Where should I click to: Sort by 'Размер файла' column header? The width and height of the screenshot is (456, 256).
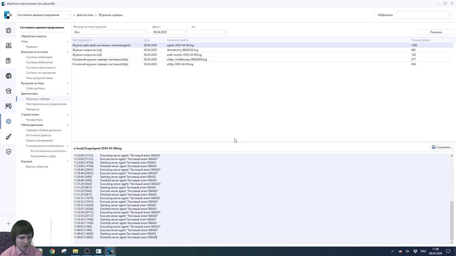pos(420,40)
